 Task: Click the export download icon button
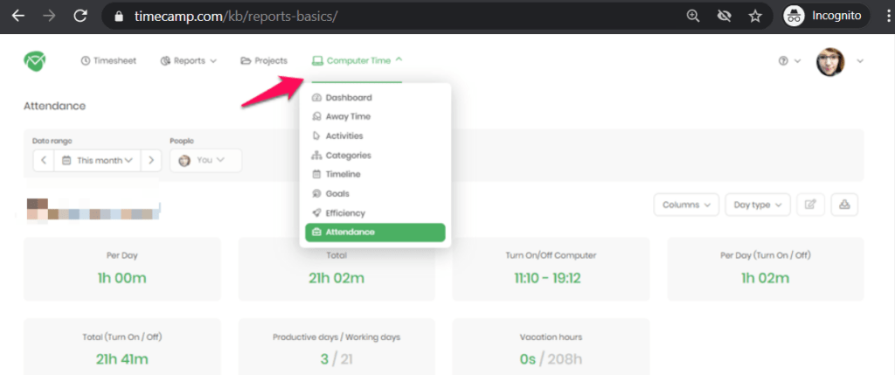click(845, 205)
